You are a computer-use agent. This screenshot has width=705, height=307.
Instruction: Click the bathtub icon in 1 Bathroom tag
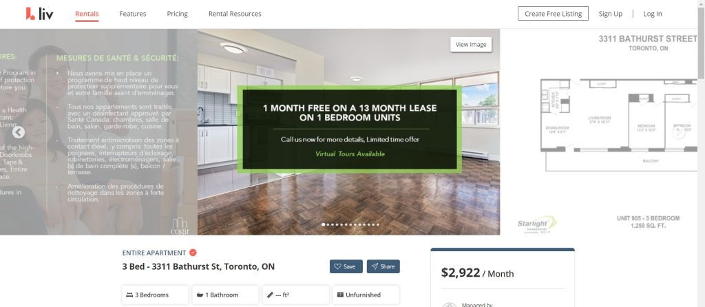coord(200,295)
